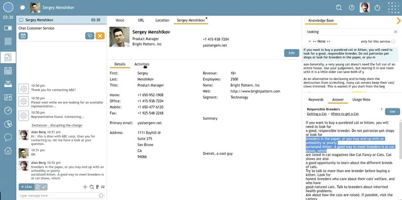This screenshot has height=200, width=402.
Task: Click the Use article button
Action: 392,111
